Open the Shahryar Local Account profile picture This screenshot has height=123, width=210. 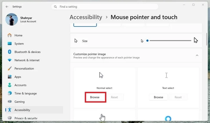(12, 19)
